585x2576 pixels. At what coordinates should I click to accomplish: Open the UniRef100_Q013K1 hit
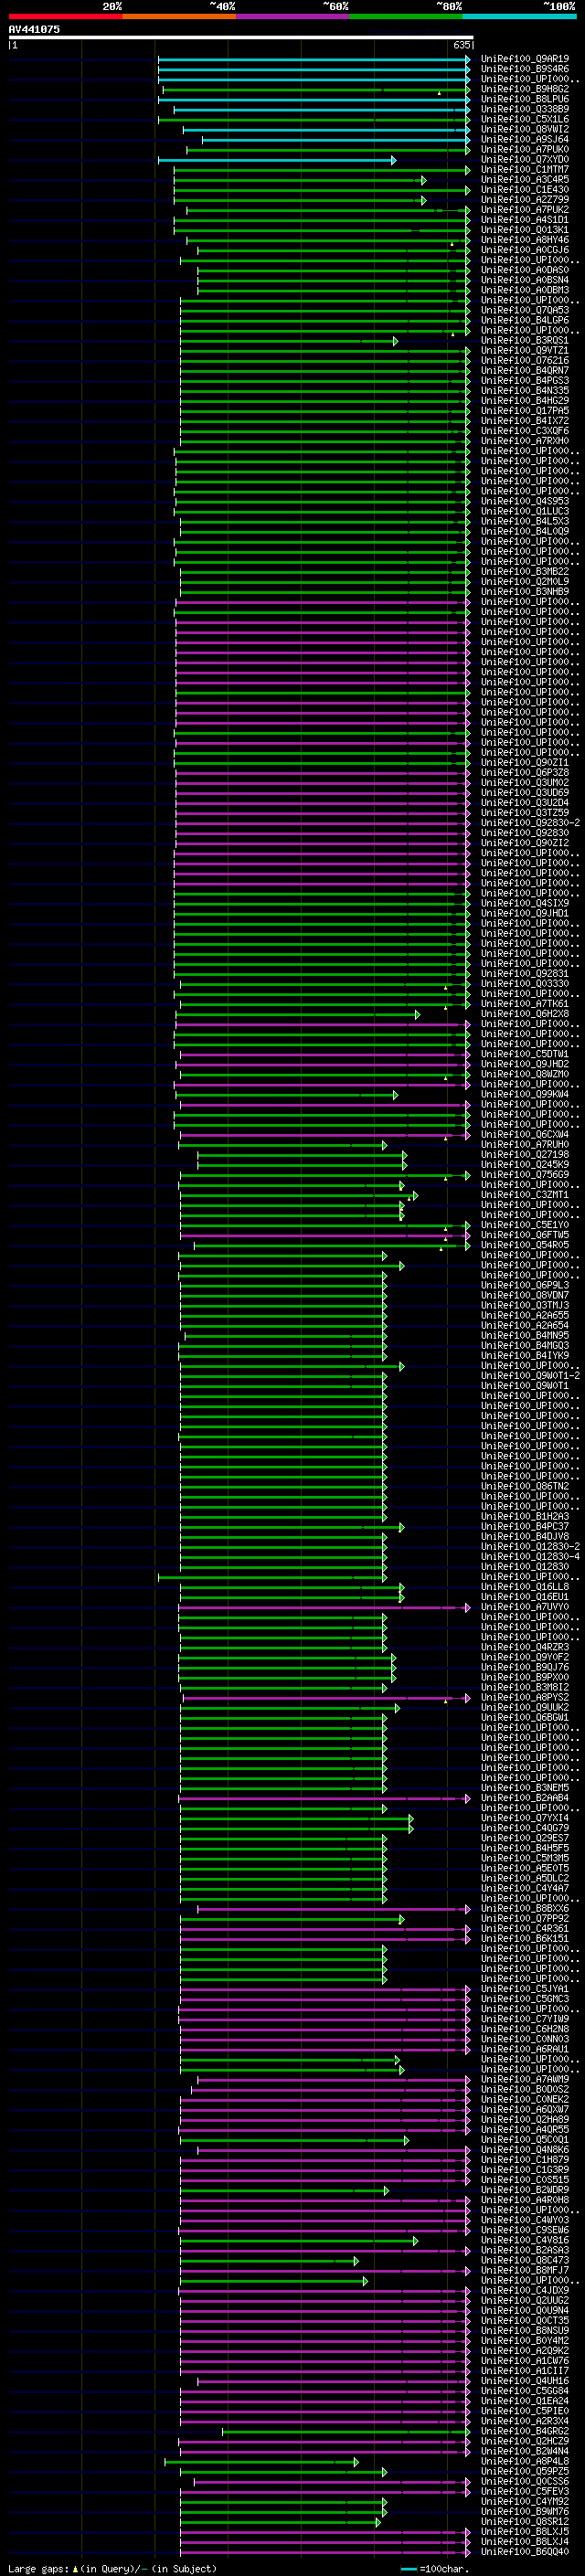point(524,229)
